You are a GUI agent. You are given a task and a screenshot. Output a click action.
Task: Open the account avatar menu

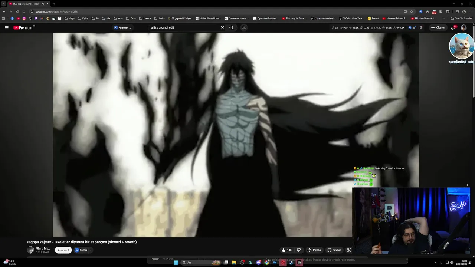tap(463, 27)
